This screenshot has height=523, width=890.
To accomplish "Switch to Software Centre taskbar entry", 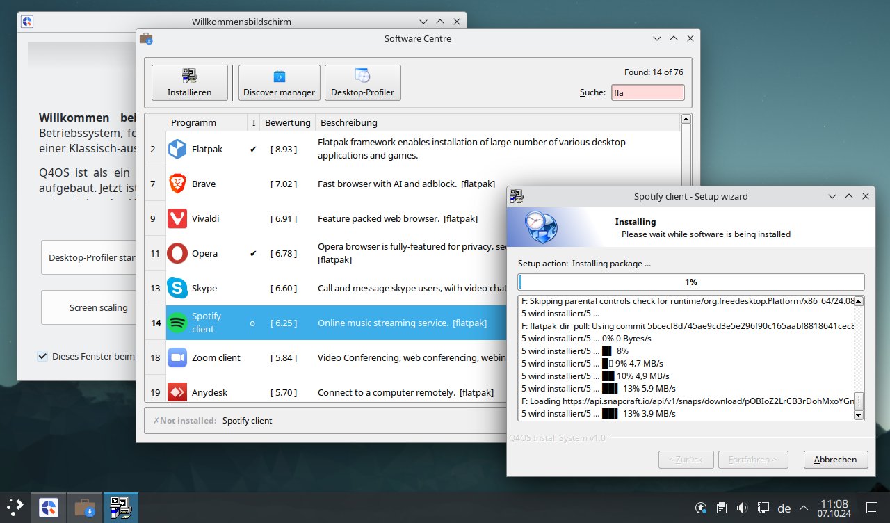I will [x=85, y=508].
